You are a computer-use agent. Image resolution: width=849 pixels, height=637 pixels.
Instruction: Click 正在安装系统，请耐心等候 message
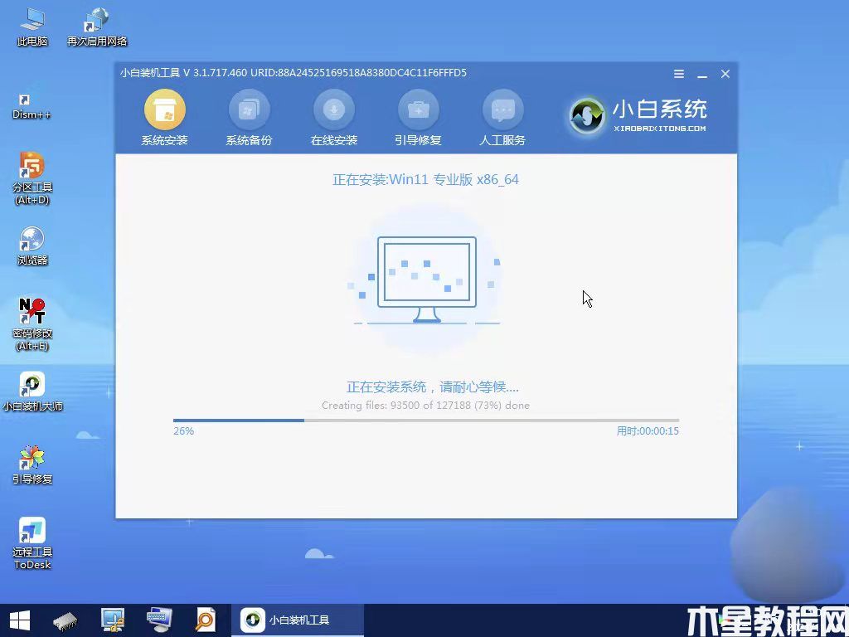(433, 387)
